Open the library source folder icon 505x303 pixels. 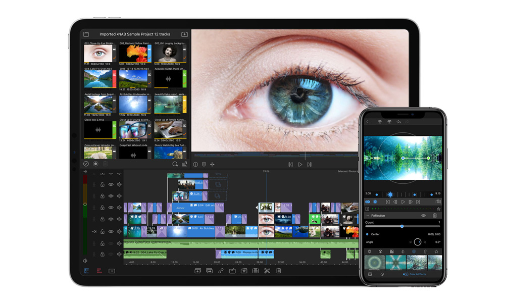pyautogui.click(x=86, y=34)
